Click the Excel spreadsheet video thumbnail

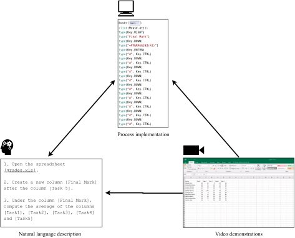[238, 193]
